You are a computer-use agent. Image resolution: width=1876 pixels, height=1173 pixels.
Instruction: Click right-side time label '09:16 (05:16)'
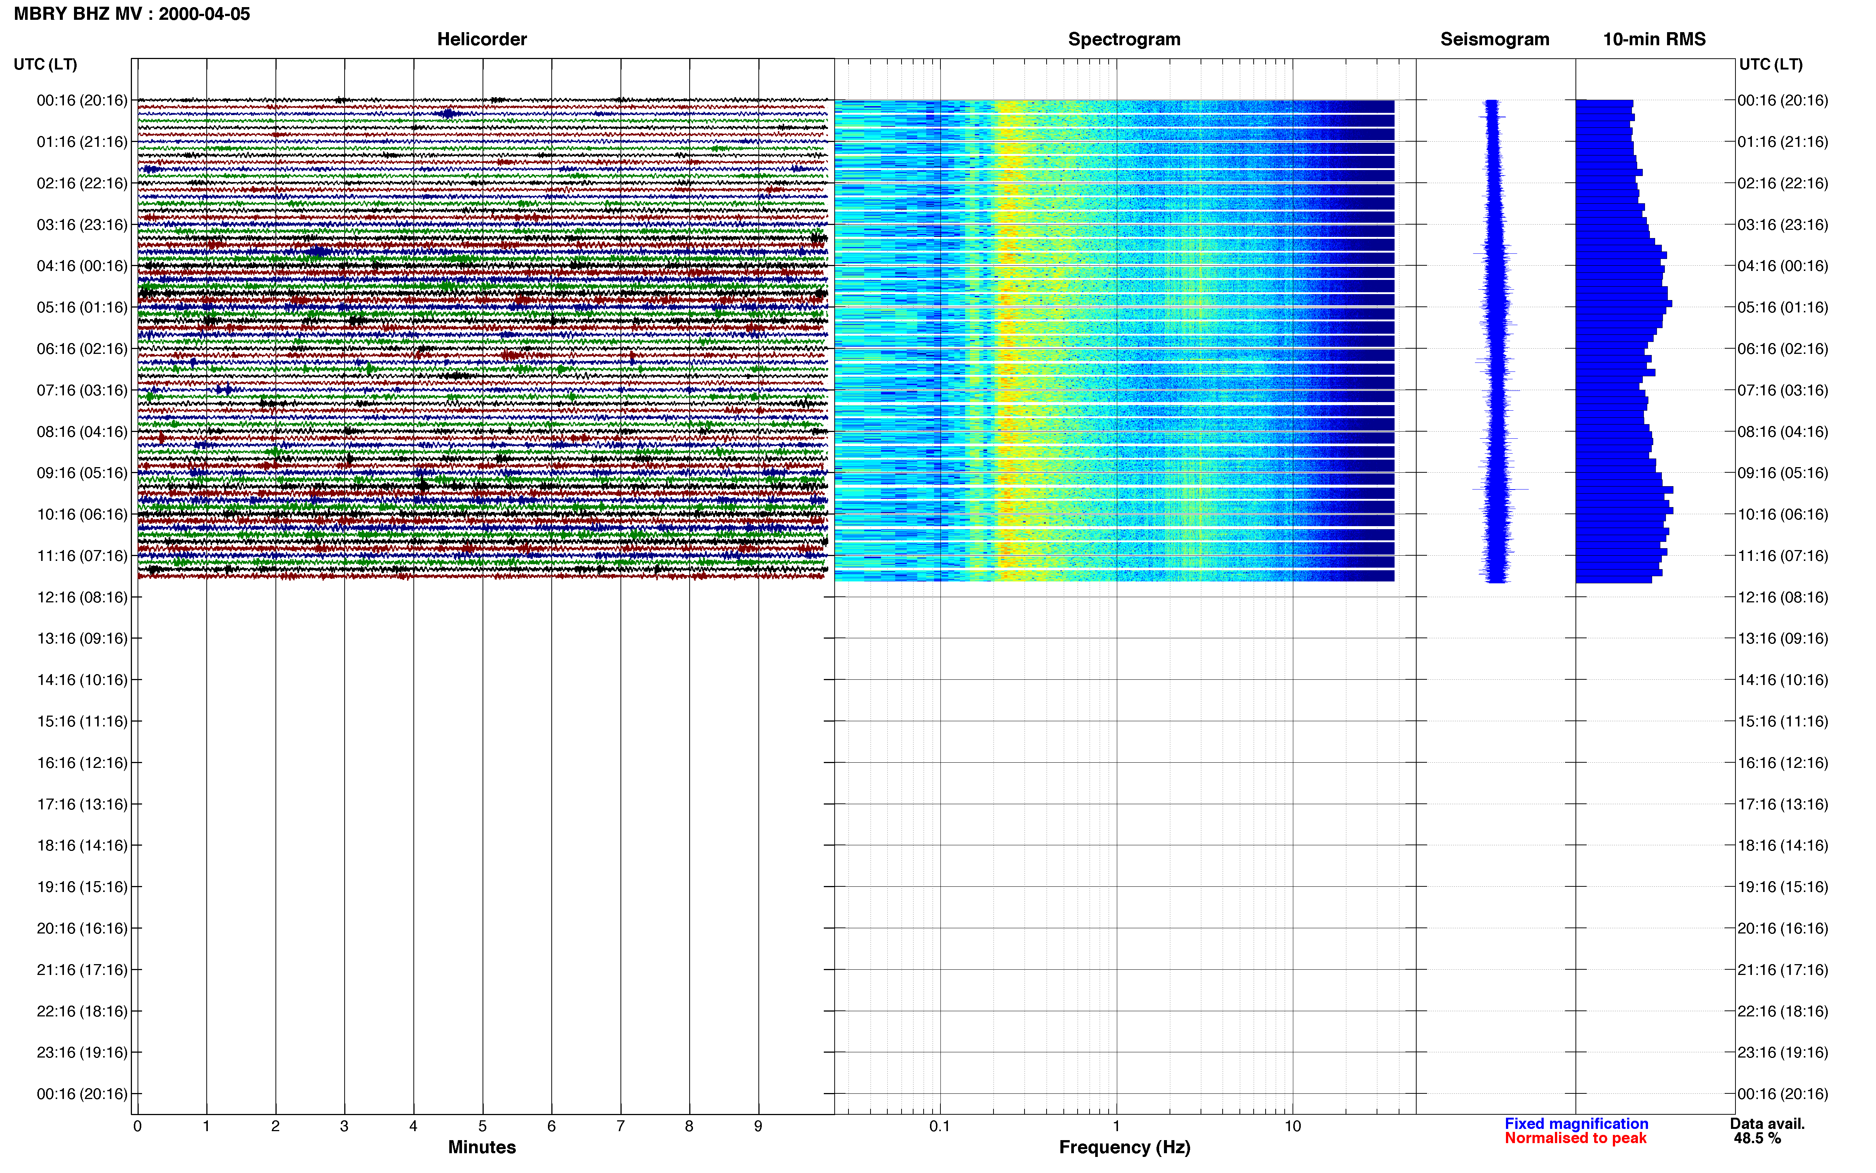click(1783, 473)
